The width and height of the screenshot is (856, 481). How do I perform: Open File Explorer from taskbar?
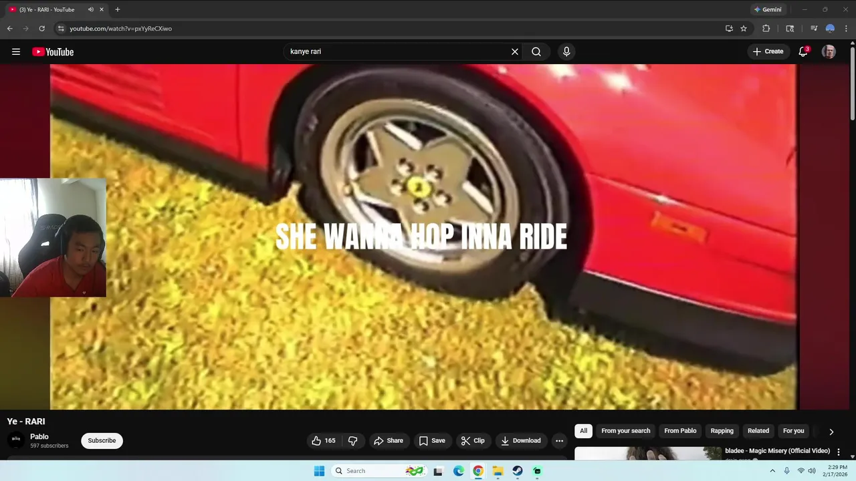(x=498, y=471)
